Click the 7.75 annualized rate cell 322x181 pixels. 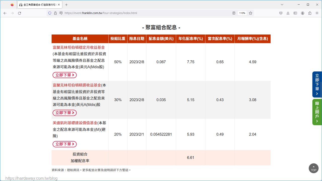(x=191, y=62)
